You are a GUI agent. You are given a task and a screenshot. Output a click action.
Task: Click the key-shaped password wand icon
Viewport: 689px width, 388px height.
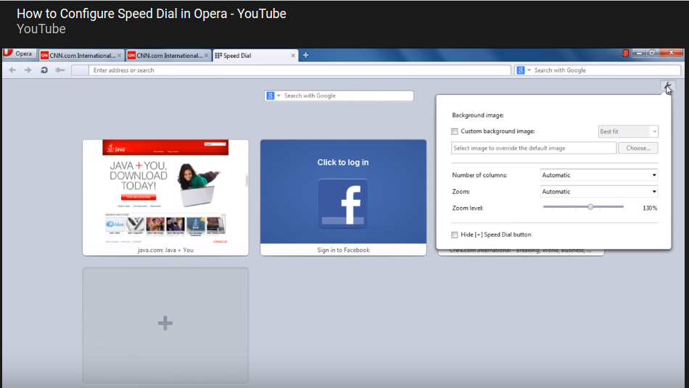coord(59,70)
